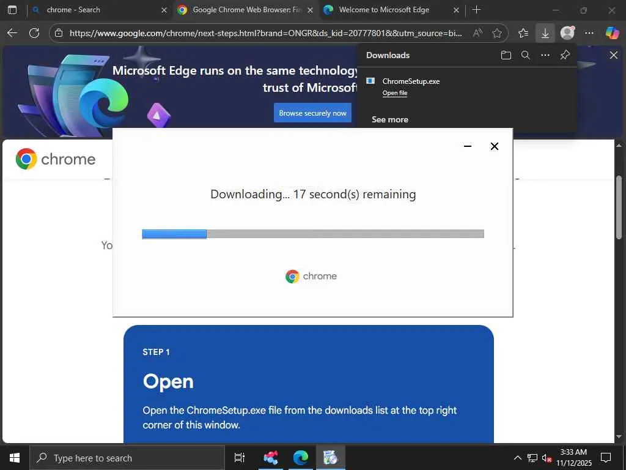The height and width of the screenshot is (470, 626).
Task: Dismiss the Microsoft Edge promotional banner
Action: pos(614,55)
